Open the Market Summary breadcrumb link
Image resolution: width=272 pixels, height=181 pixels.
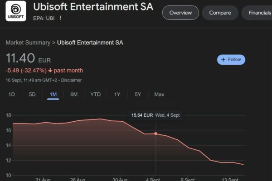tap(28, 43)
